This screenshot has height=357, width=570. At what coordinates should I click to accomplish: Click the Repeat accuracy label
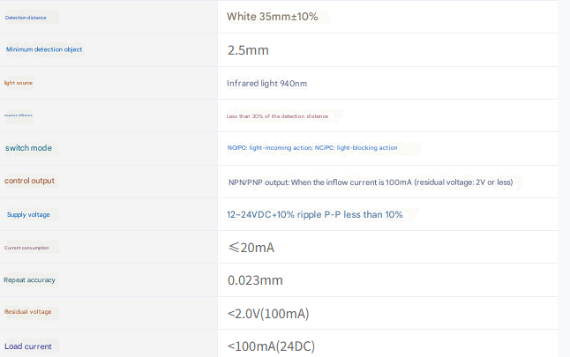tap(29, 280)
